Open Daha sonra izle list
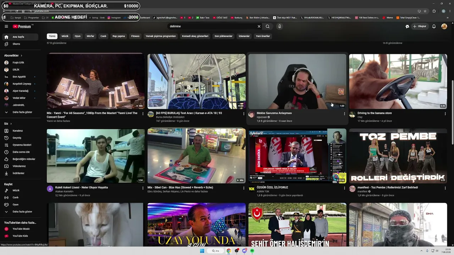This screenshot has height=255, width=454. coord(20,152)
